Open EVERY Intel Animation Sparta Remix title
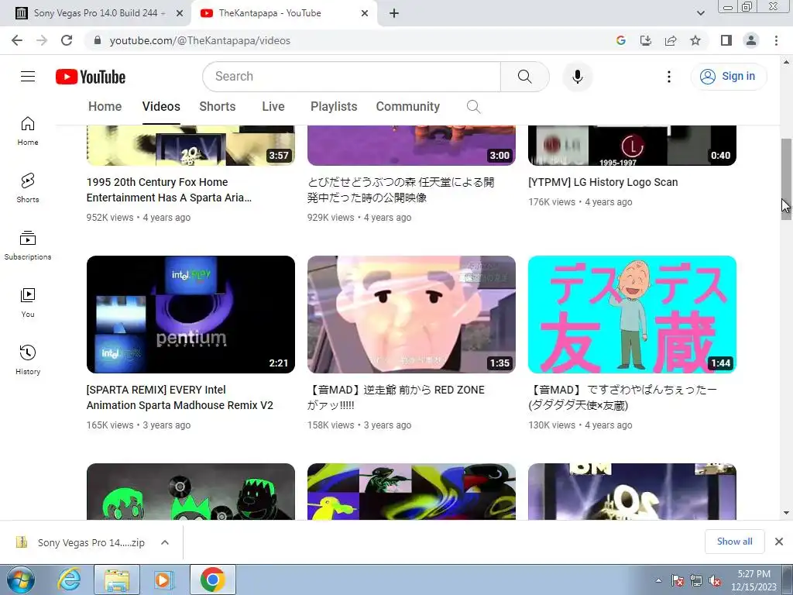 (x=180, y=397)
